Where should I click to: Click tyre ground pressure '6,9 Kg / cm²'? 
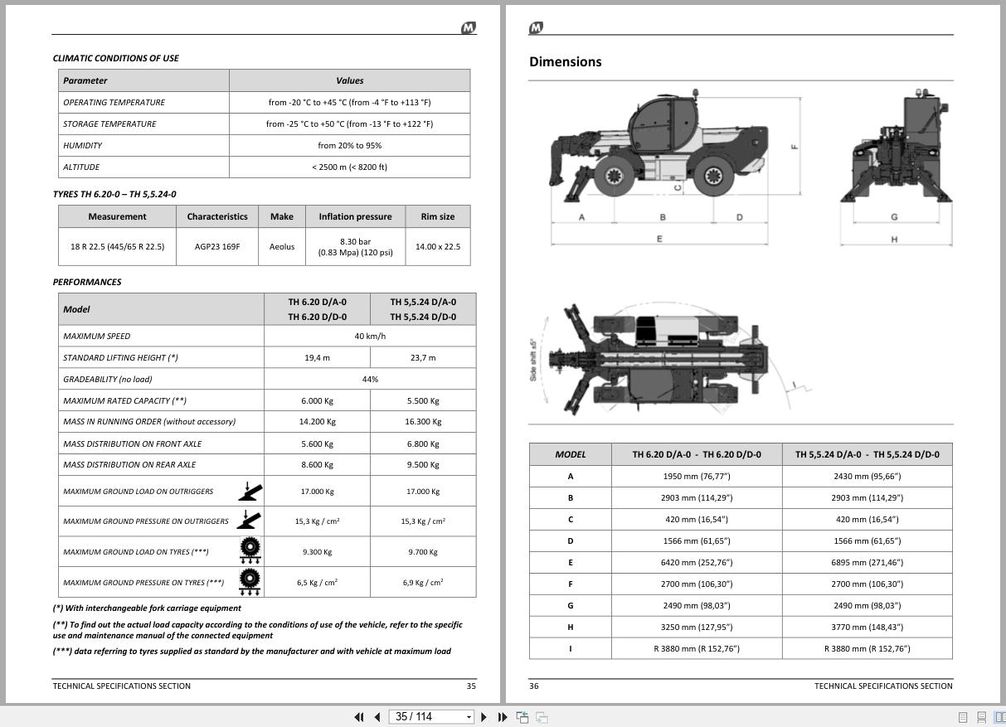[x=423, y=582]
